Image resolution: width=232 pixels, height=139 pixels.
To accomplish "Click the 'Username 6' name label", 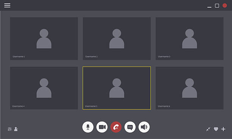I will 164,106.
